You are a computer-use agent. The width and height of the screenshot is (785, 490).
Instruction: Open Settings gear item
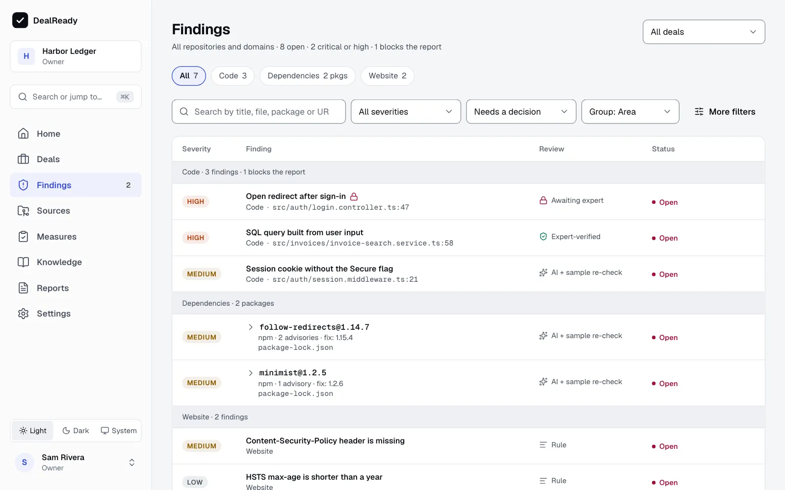[x=76, y=314]
